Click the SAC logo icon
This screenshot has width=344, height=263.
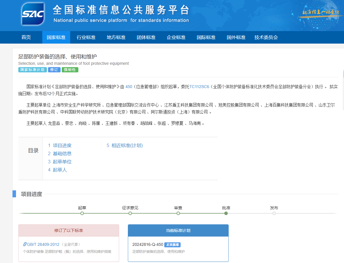tap(33, 14)
